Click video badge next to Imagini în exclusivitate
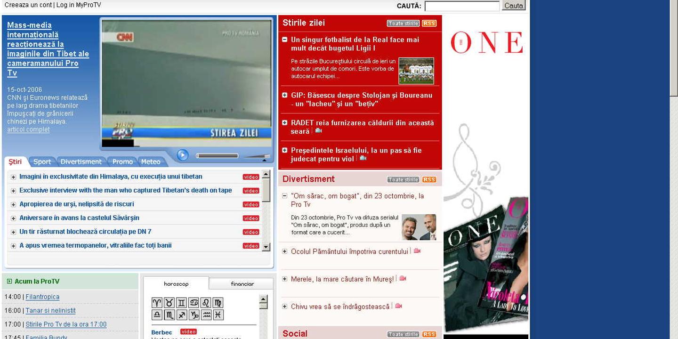This screenshot has height=339, width=678. click(x=251, y=177)
